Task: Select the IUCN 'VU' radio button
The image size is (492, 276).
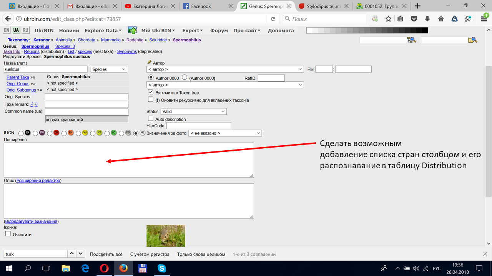Action: tap(78, 133)
